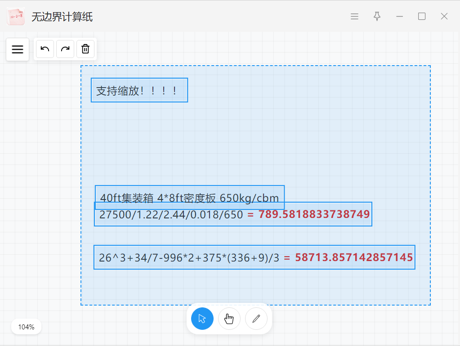The width and height of the screenshot is (460, 346).
Task: Click the 27500/1.22/2.44 expression text
Action: pyautogui.click(x=171, y=214)
